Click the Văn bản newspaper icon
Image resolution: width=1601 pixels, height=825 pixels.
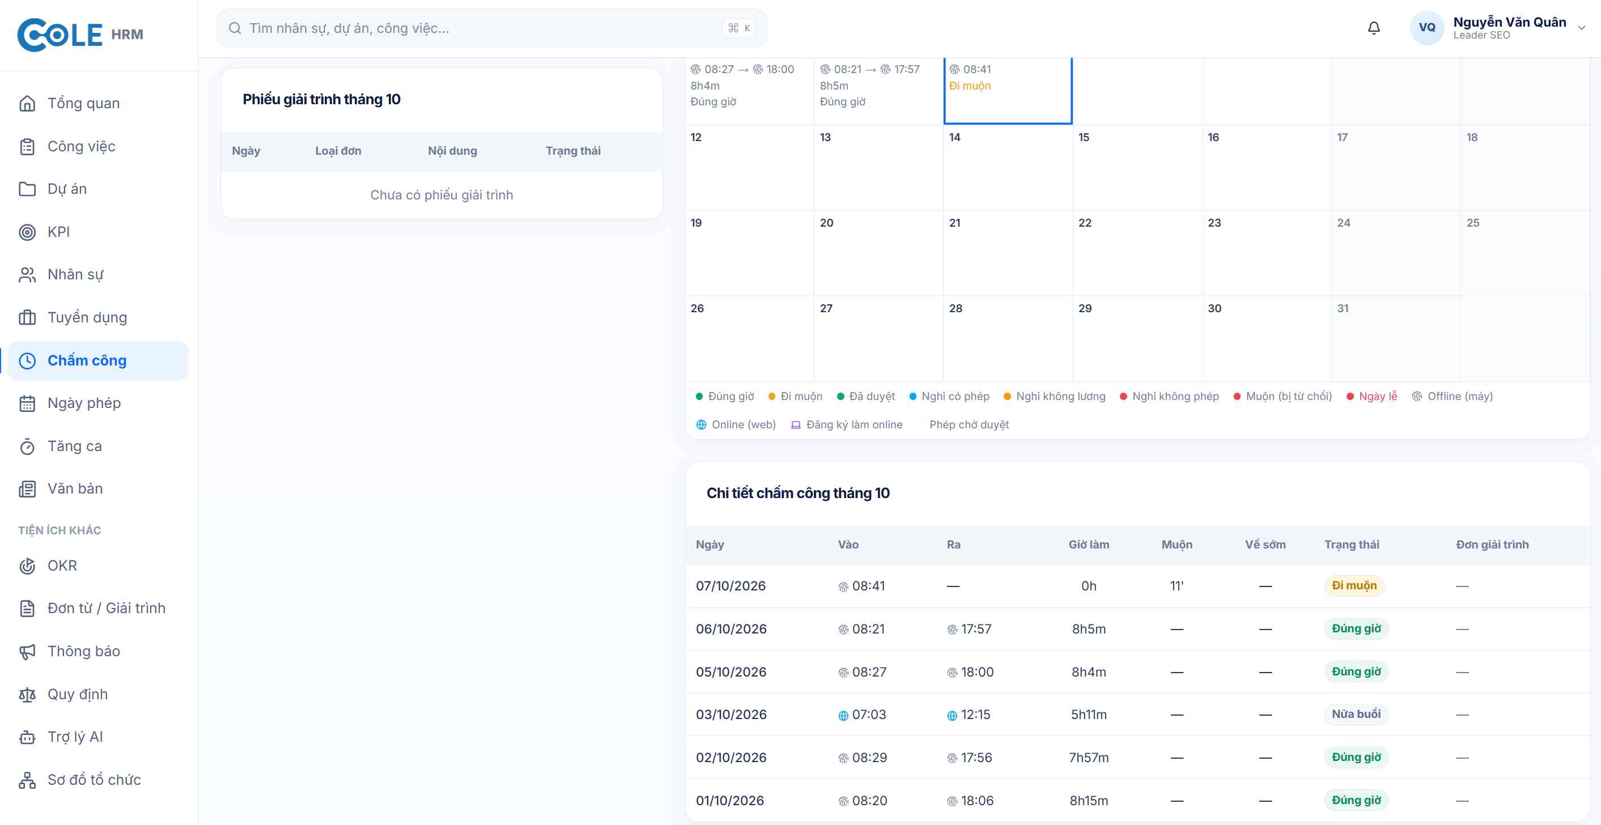point(27,489)
